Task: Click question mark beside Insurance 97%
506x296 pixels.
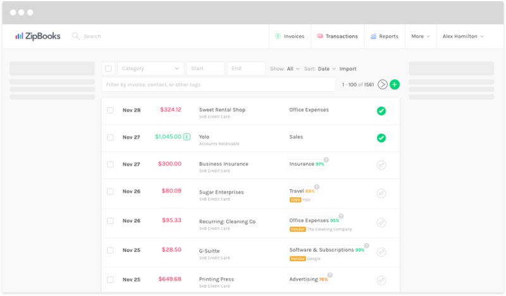Action: pyautogui.click(x=326, y=160)
